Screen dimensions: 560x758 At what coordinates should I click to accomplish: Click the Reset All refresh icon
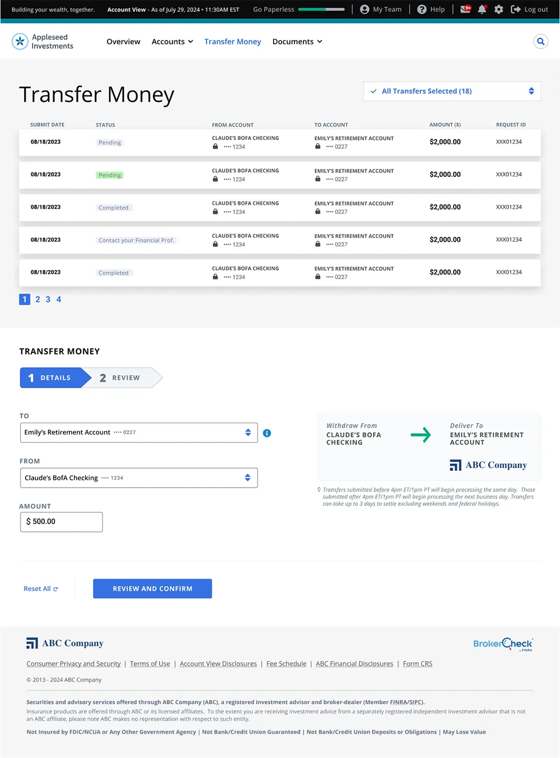55,589
